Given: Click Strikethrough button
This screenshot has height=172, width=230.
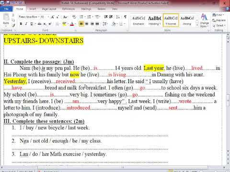Looking at the screenshot, I should (39, 24).
